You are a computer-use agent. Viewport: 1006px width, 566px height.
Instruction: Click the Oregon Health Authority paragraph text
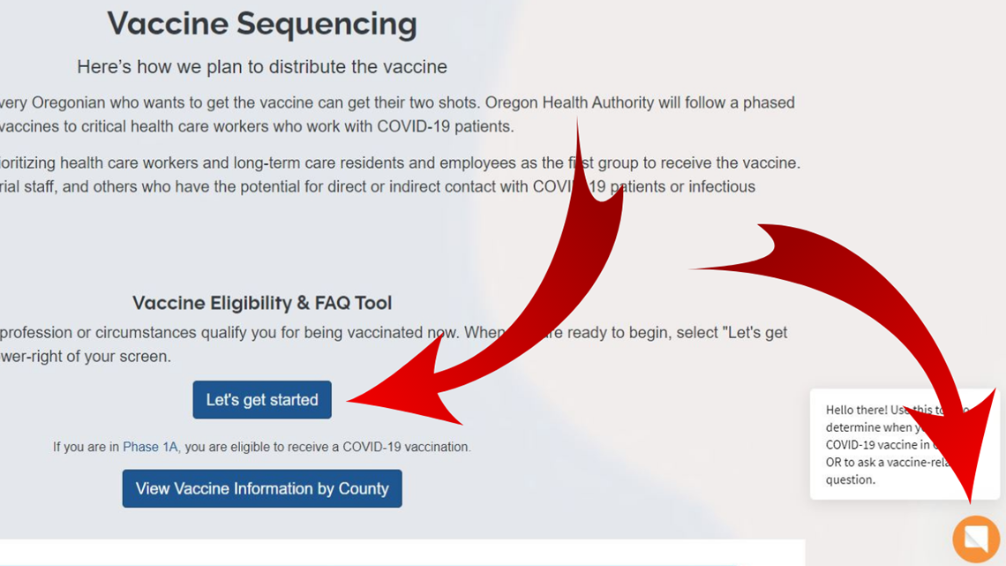coord(398,102)
